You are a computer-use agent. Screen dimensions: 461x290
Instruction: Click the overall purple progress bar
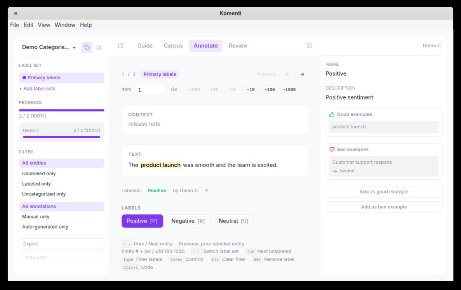pyautogui.click(x=61, y=110)
